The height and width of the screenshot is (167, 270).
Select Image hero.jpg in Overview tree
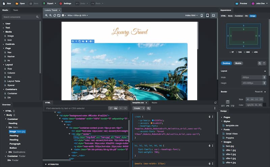click(17, 132)
